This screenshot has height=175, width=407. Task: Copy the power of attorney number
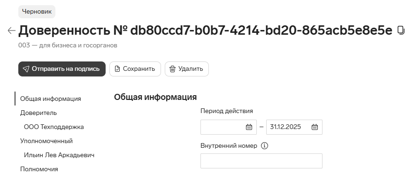click(401, 30)
